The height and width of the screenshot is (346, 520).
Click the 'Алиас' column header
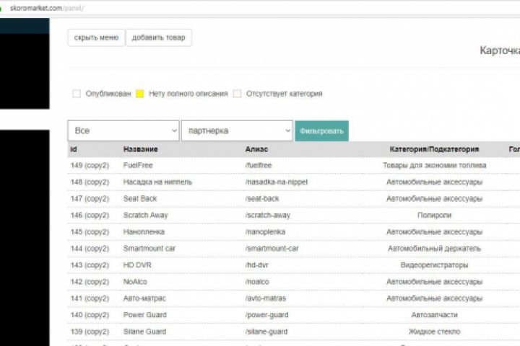click(256, 149)
